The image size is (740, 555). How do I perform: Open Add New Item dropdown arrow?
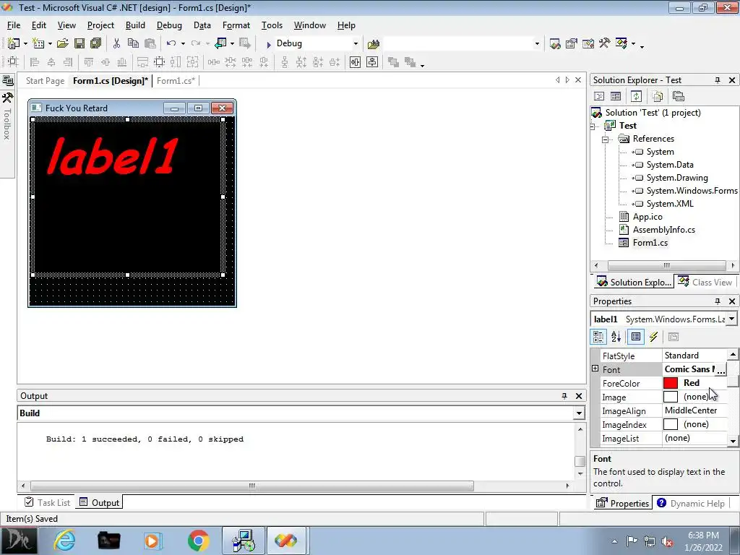point(50,44)
